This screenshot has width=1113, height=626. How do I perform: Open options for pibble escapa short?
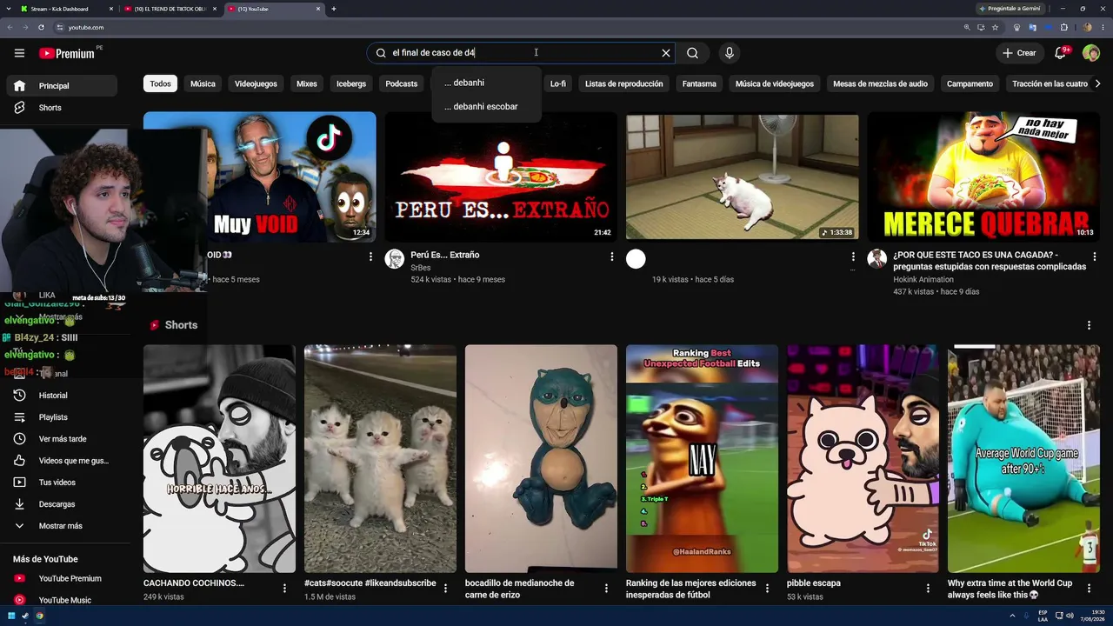pos(928,589)
